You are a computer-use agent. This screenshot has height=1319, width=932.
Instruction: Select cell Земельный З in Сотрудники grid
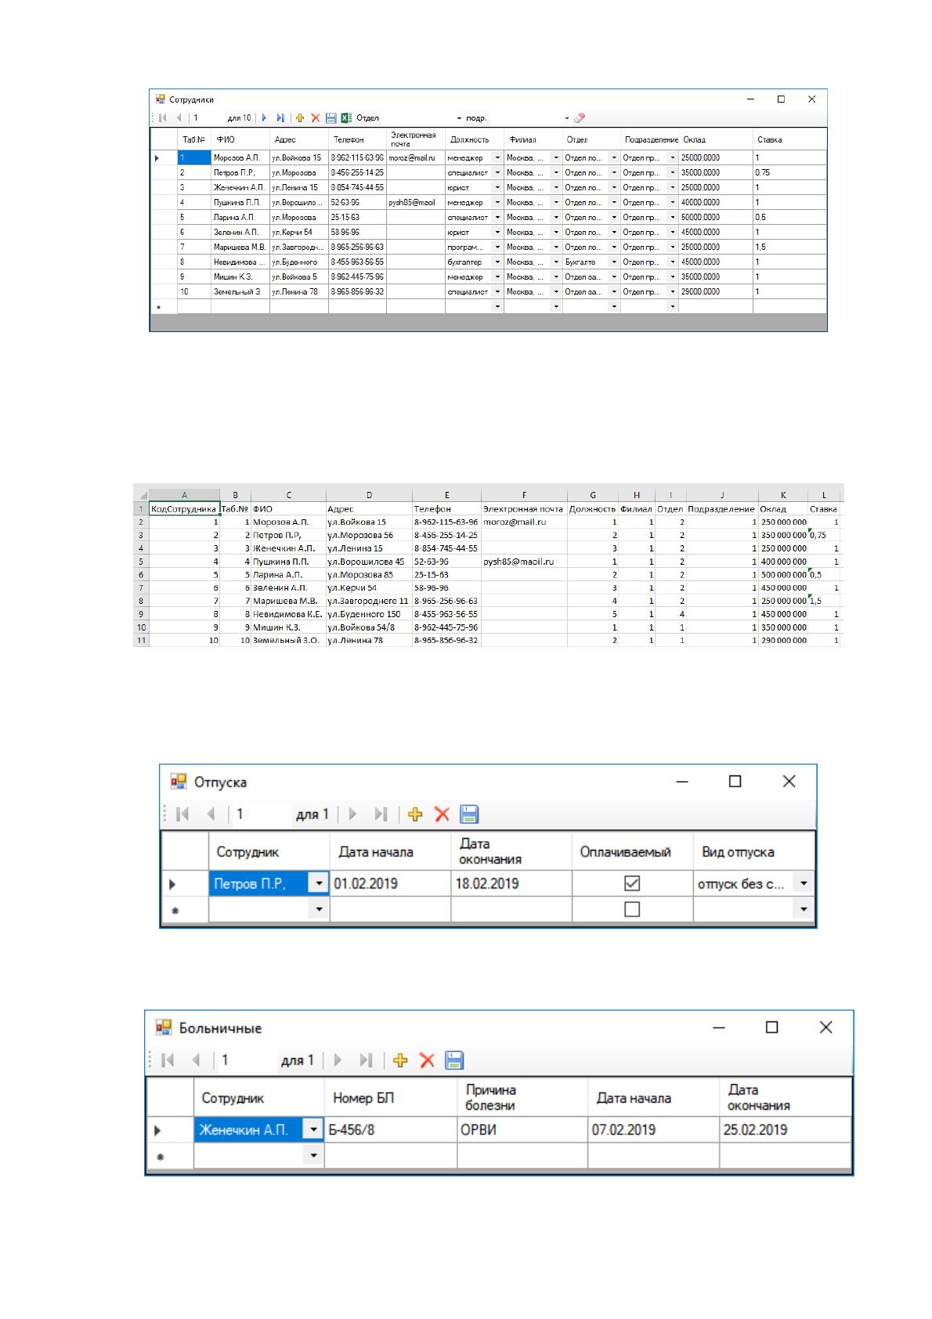pyautogui.click(x=240, y=291)
